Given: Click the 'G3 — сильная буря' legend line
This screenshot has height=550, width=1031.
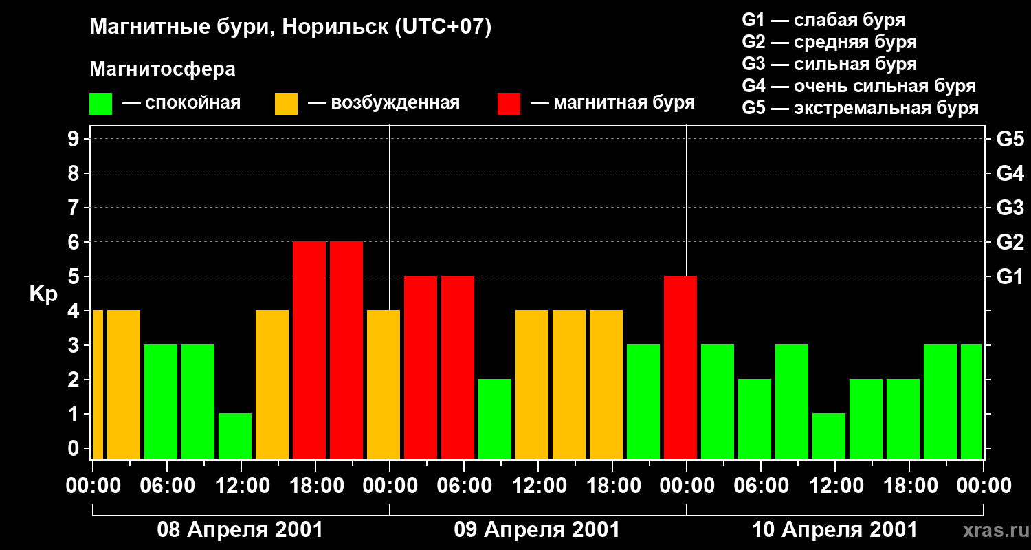Looking at the screenshot, I should point(829,64).
